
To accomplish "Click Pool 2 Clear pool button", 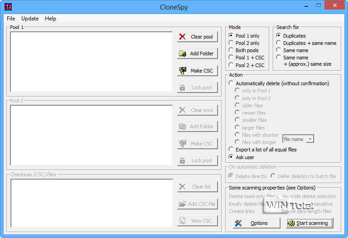I will click(197, 110).
